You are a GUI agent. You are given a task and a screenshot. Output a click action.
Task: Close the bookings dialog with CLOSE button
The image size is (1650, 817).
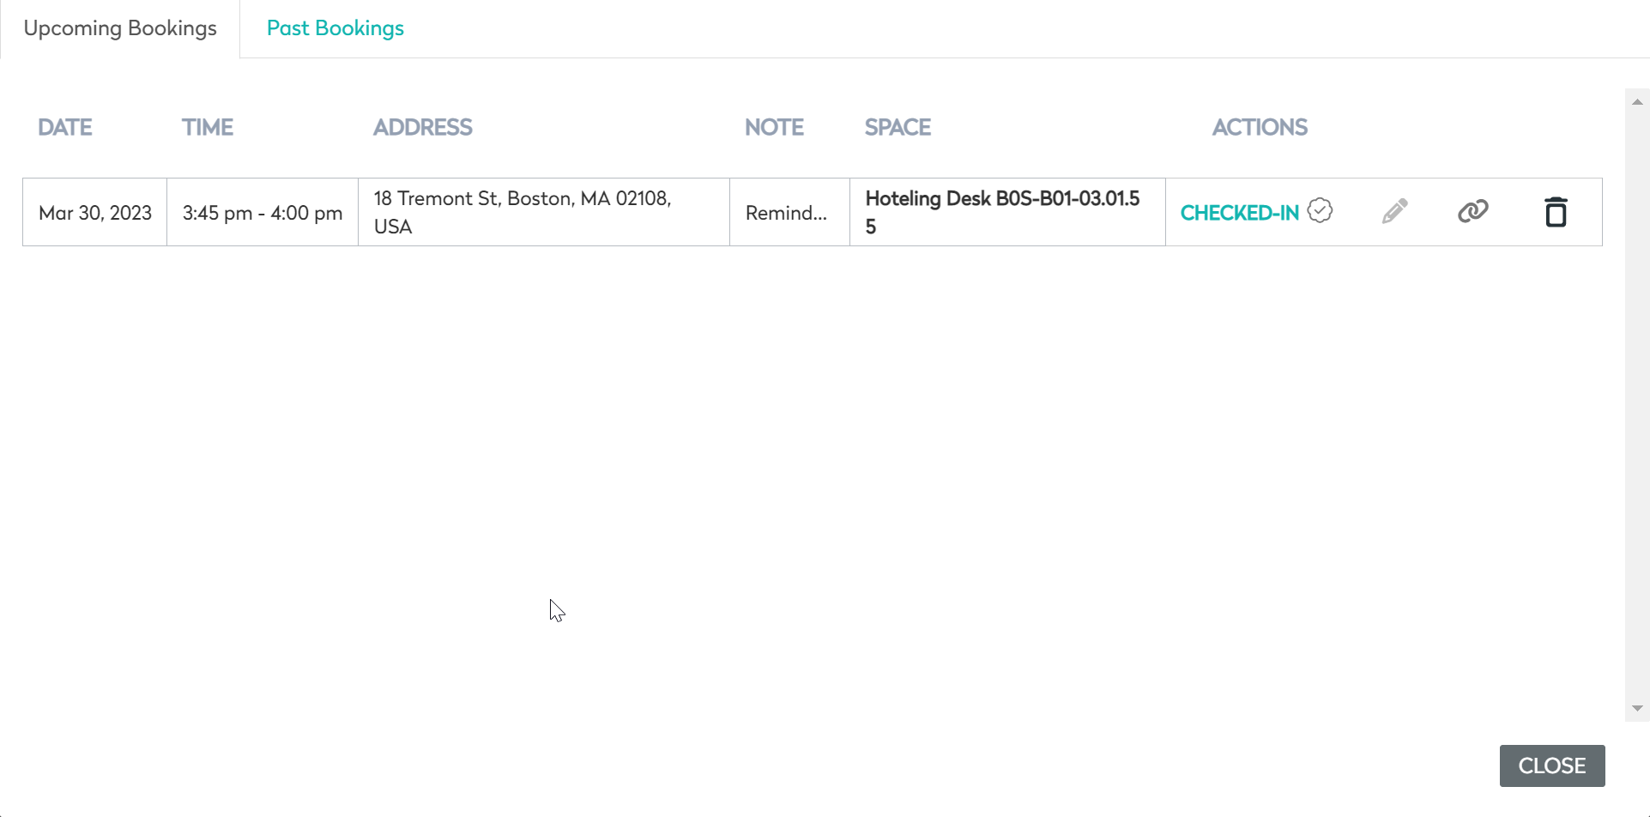click(x=1552, y=766)
